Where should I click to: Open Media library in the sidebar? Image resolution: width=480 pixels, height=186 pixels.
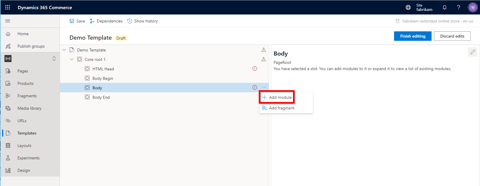[x=30, y=108]
